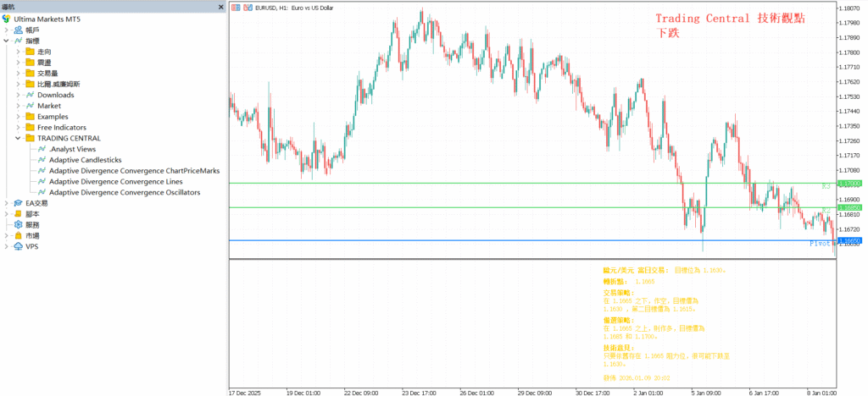Screen dimensions: 868x396
Task: Click the VPS cloud icon
Action: click(x=19, y=246)
